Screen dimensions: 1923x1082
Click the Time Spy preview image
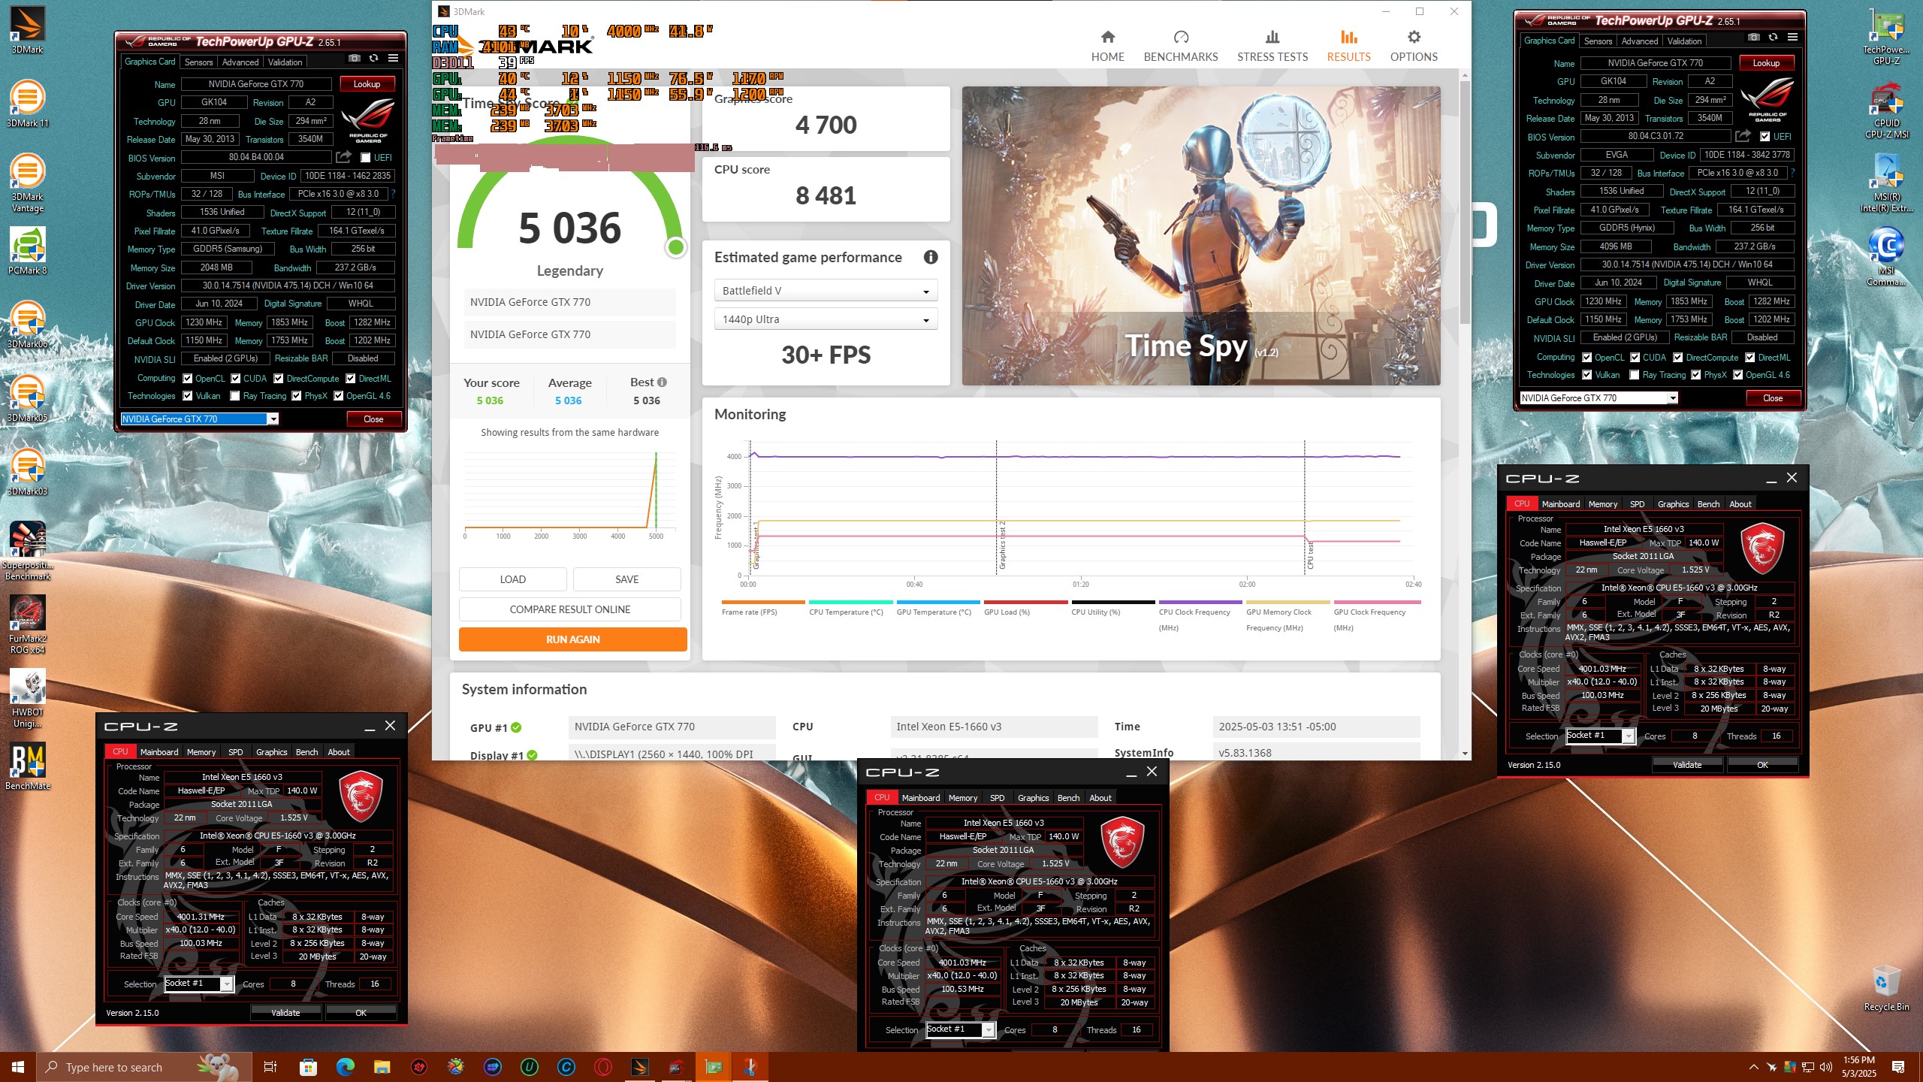[1201, 236]
